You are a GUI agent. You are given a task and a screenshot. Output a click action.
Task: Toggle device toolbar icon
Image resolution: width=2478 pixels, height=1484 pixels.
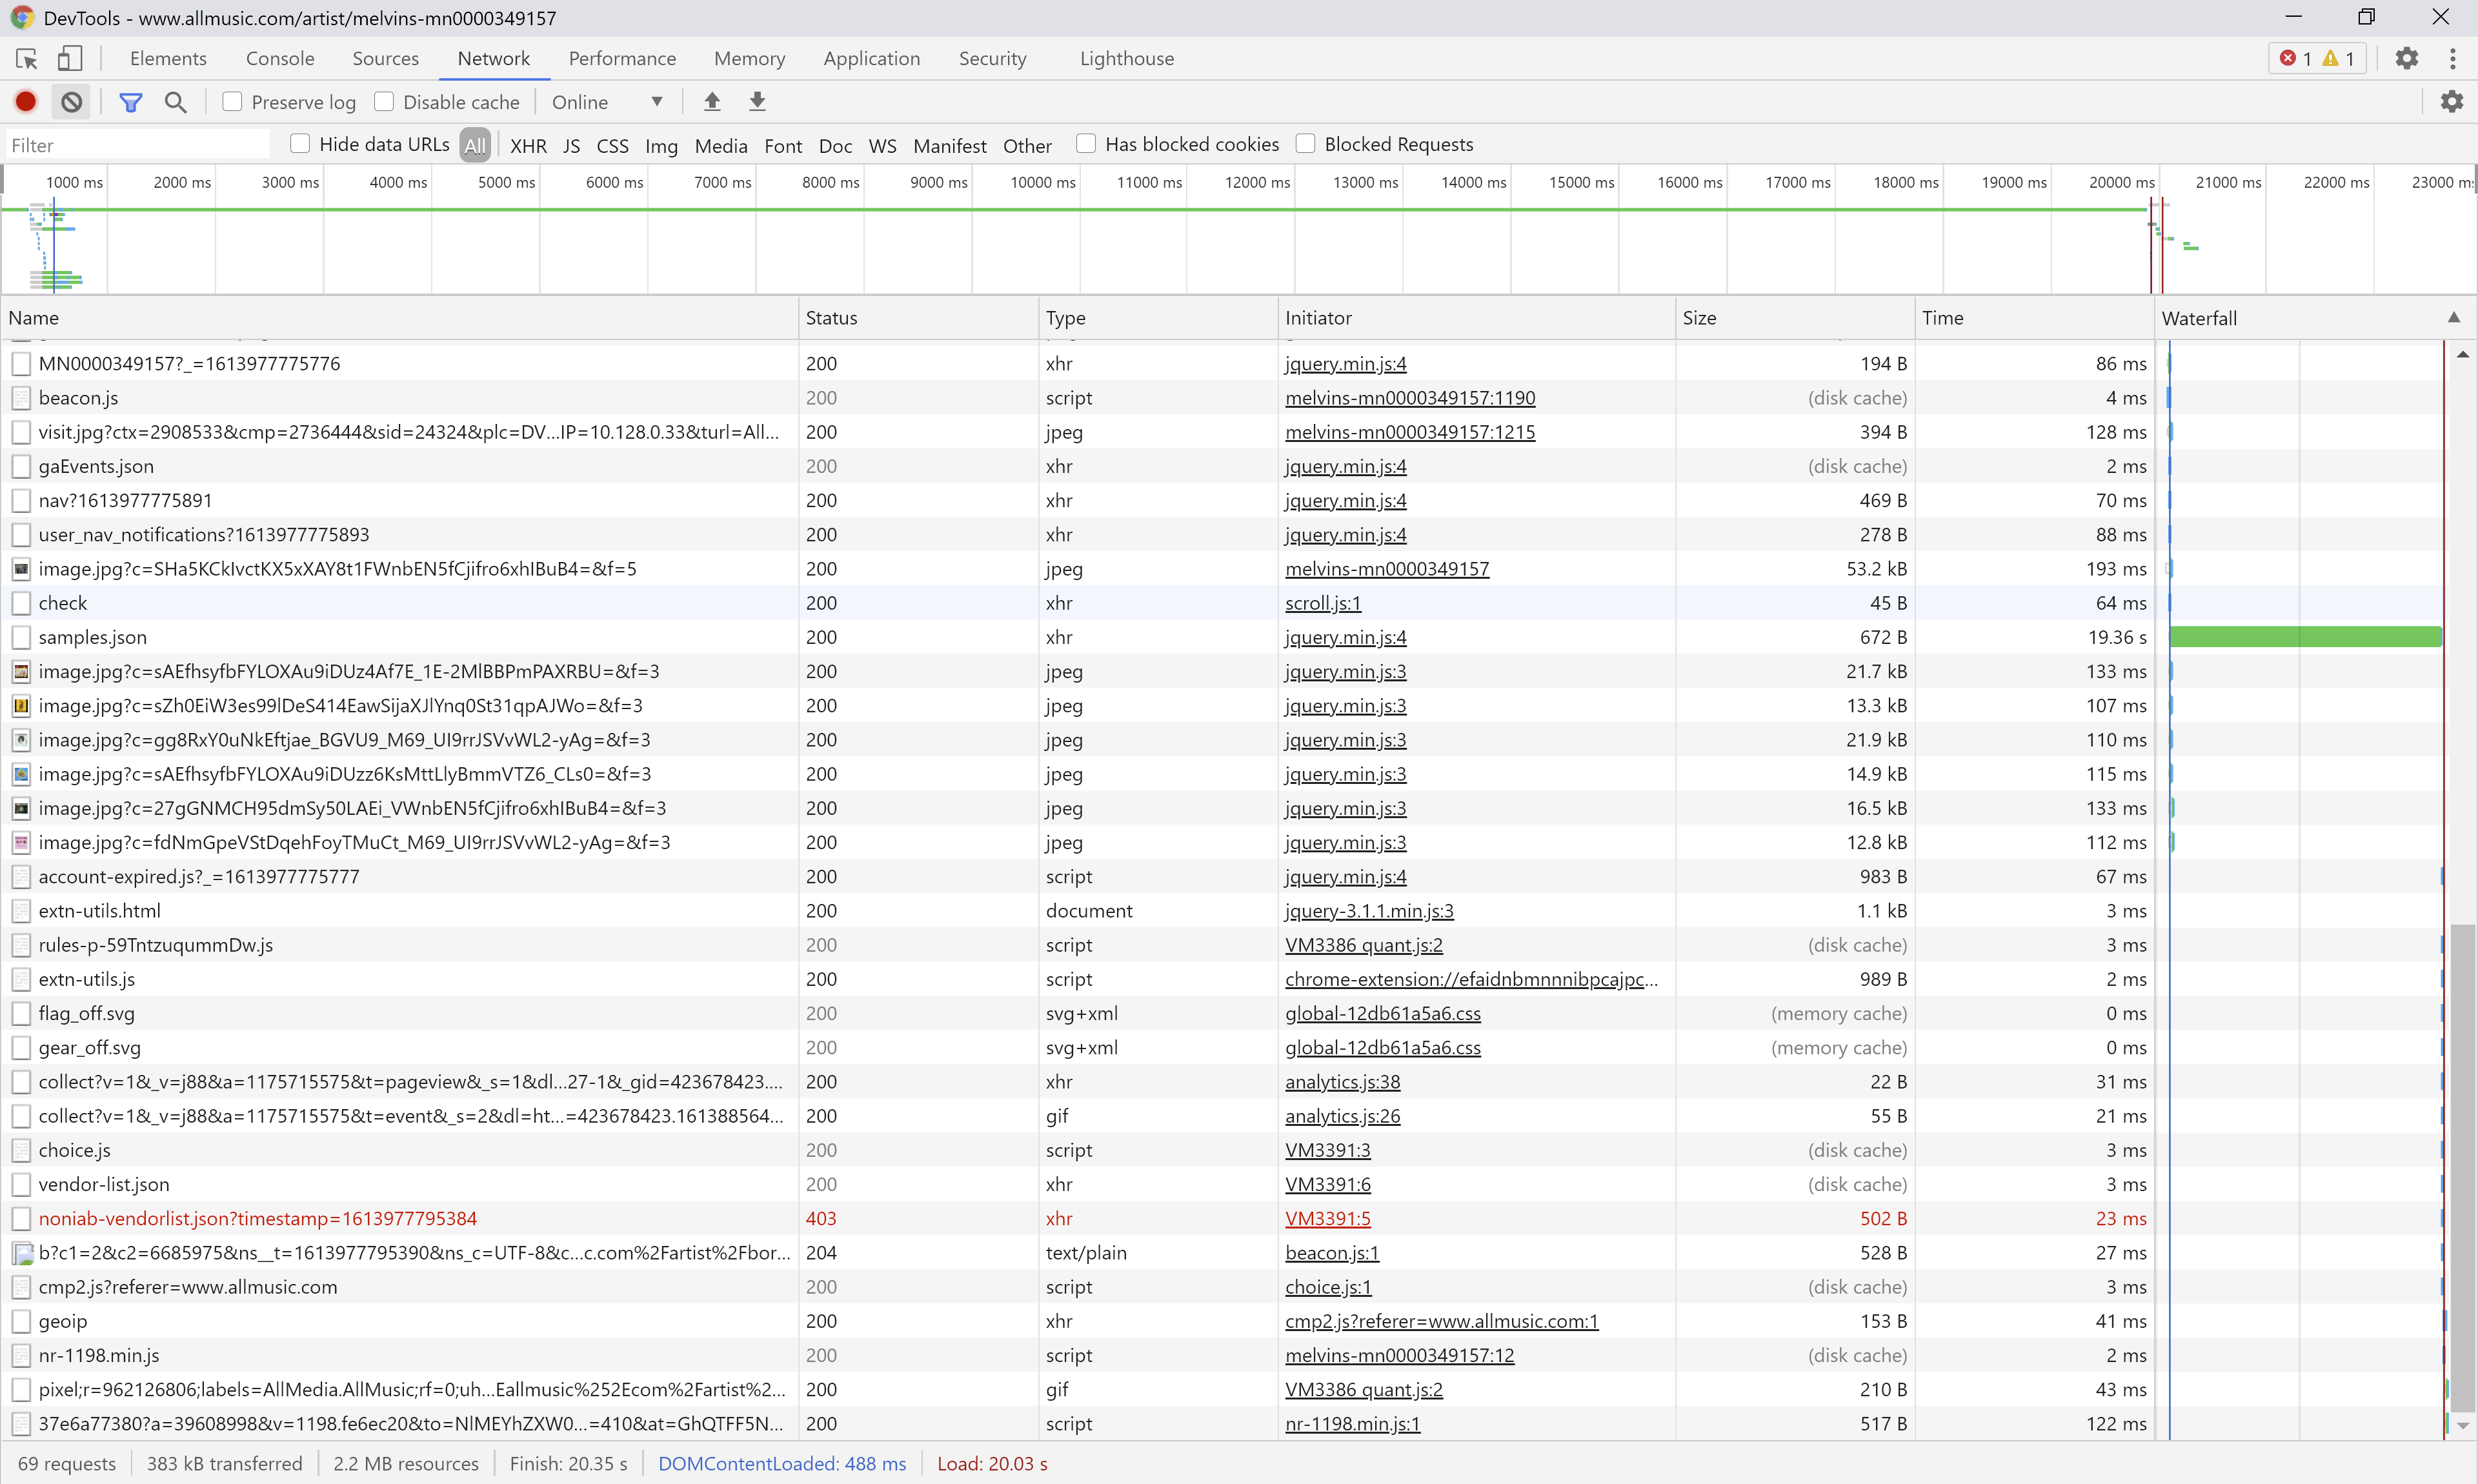pos(69,58)
